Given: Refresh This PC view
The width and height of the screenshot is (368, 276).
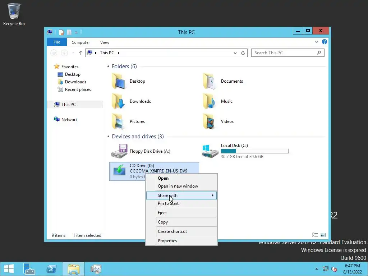Looking at the screenshot, I should click(x=243, y=53).
